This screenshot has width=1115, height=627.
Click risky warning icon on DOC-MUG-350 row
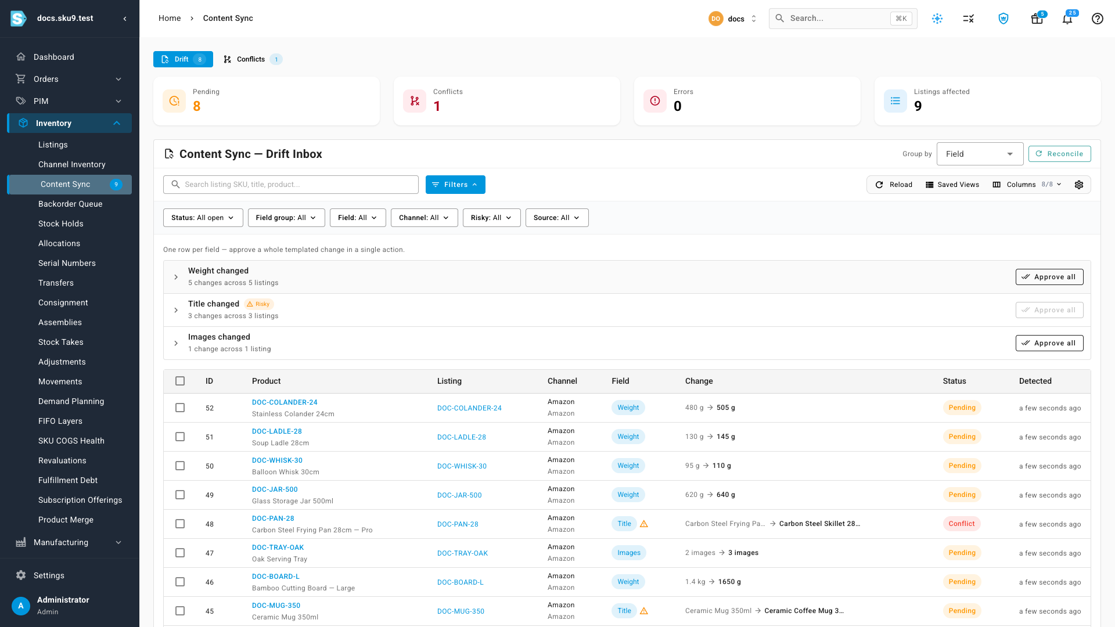(x=644, y=611)
